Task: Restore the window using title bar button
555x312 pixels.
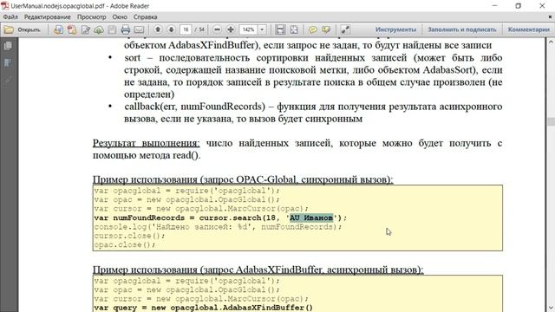Action: tap(519, 6)
